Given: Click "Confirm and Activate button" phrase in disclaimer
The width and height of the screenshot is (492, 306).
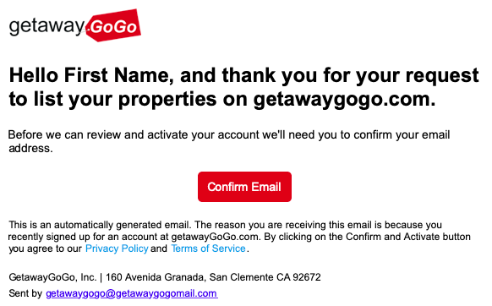Looking at the screenshot, I should [408, 237].
